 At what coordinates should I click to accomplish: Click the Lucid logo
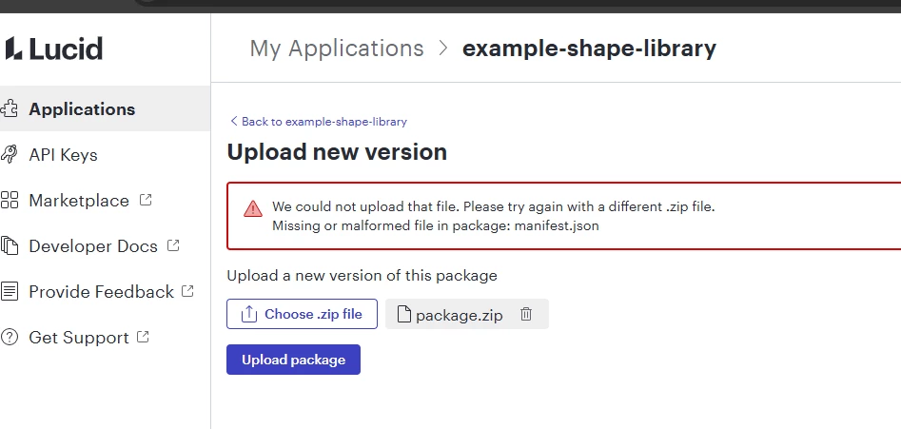(x=54, y=49)
